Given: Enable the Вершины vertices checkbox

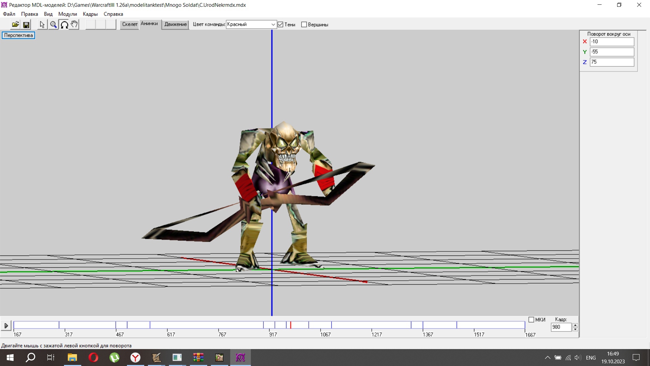Looking at the screenshot, I should 304,24.
